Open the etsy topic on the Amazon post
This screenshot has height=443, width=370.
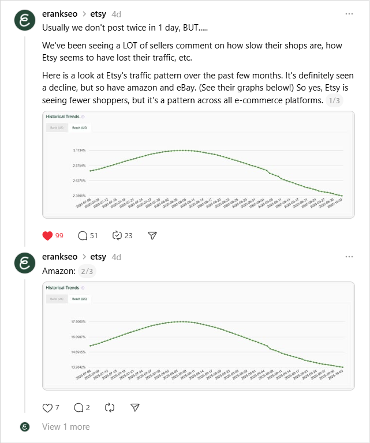[98, 257]
